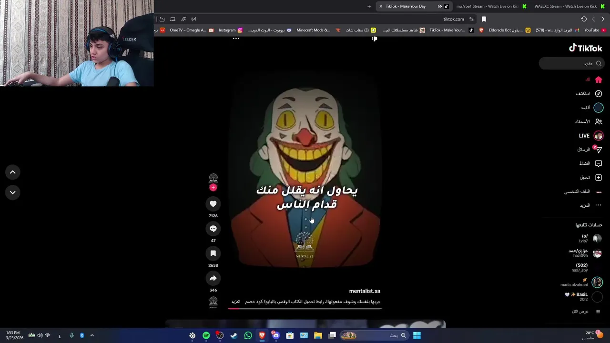
Task: Bookmark the video (2658 saves)
Action: 213,253
